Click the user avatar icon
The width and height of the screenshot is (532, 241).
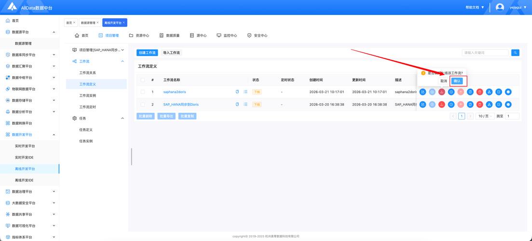coord(500,7)
